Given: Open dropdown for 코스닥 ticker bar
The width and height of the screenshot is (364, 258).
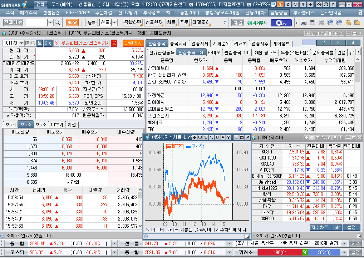Looking at the screenshot, I should 114,252.
